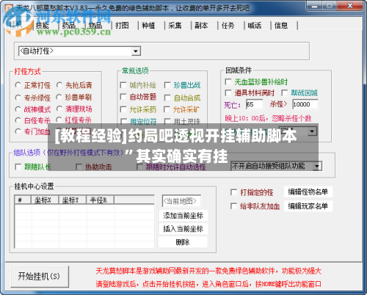Minimize the script window

pyautogui.click(x=315, y=6)
